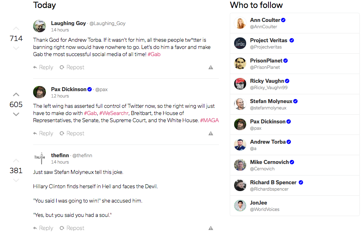
Task: Click the report flag on thefinn's post
Action: [x=211, y=228]
